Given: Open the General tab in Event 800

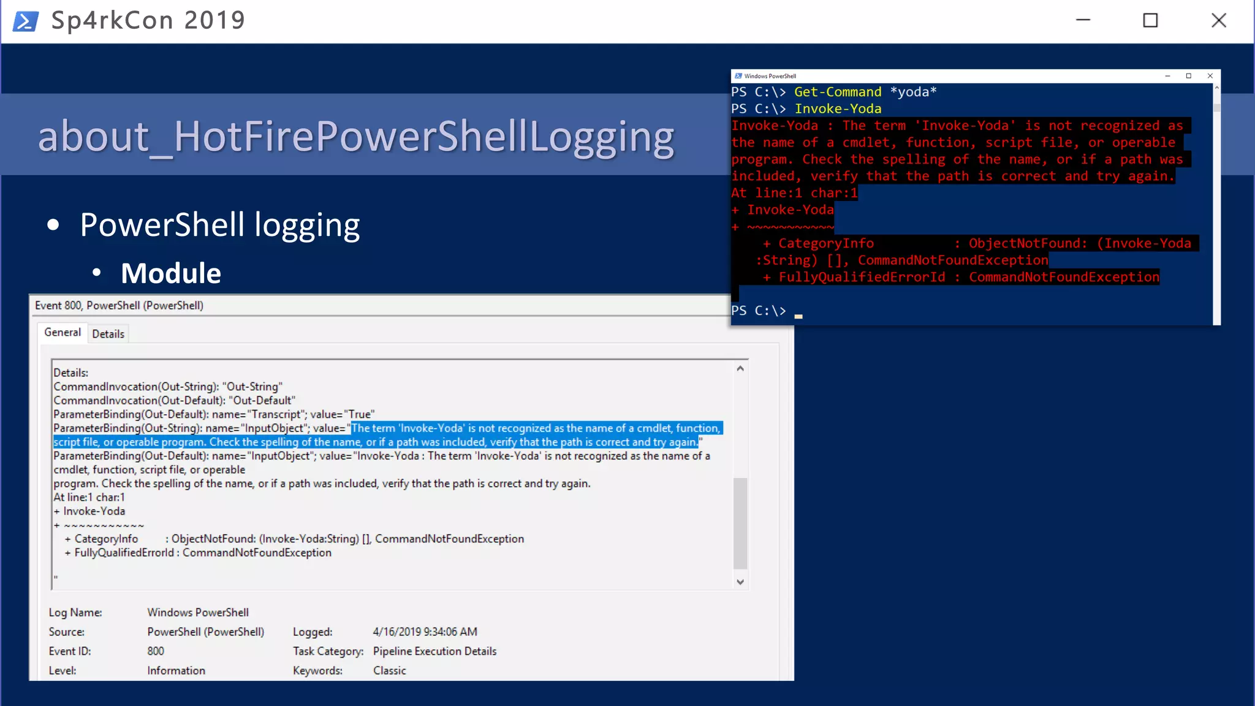Looking at the screenshot, I should (x=63, y=332).
